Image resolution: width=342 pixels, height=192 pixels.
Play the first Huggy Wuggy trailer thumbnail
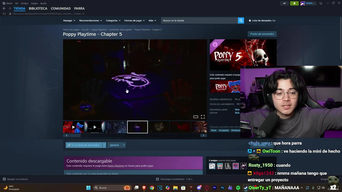73,127
